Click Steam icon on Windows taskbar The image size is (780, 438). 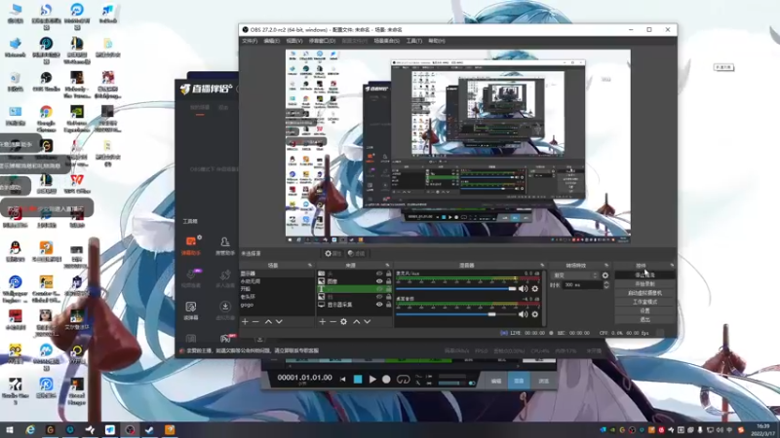point(149,430)
